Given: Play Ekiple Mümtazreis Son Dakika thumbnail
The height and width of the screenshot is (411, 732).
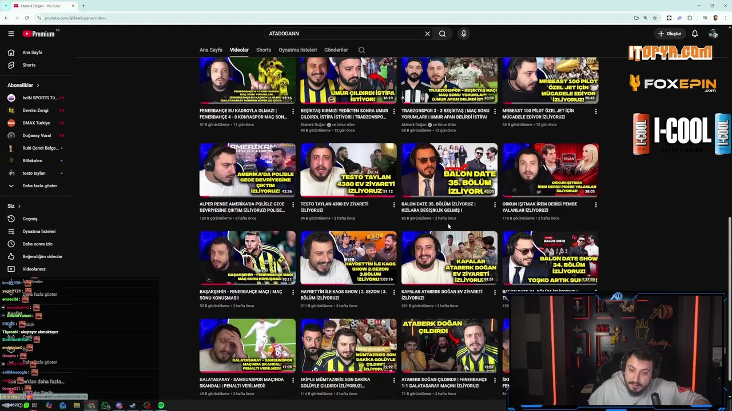Looking at the screenshot, I should click(348, 345).
